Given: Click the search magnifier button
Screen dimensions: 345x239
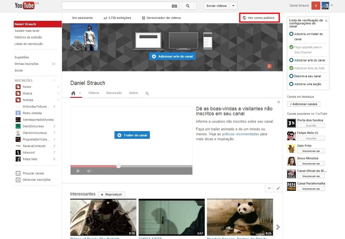Looking at the screenshot, I should [x=188, y=6].
